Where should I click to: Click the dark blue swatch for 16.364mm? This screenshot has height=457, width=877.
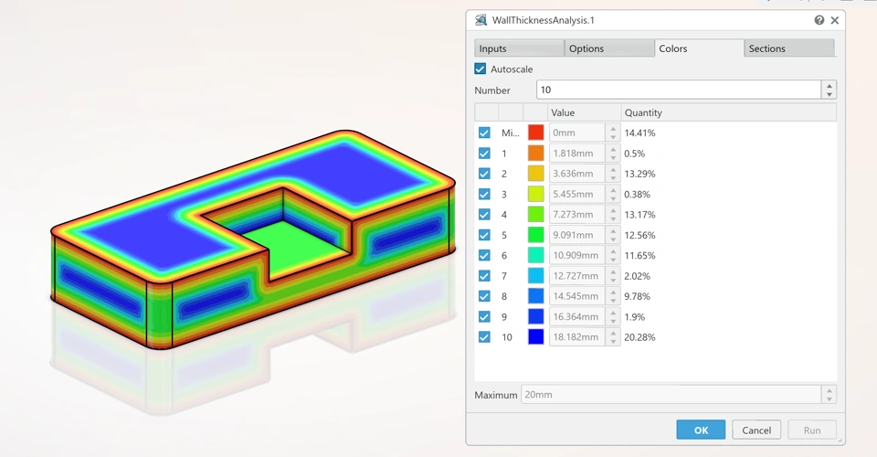pos(536,316)
